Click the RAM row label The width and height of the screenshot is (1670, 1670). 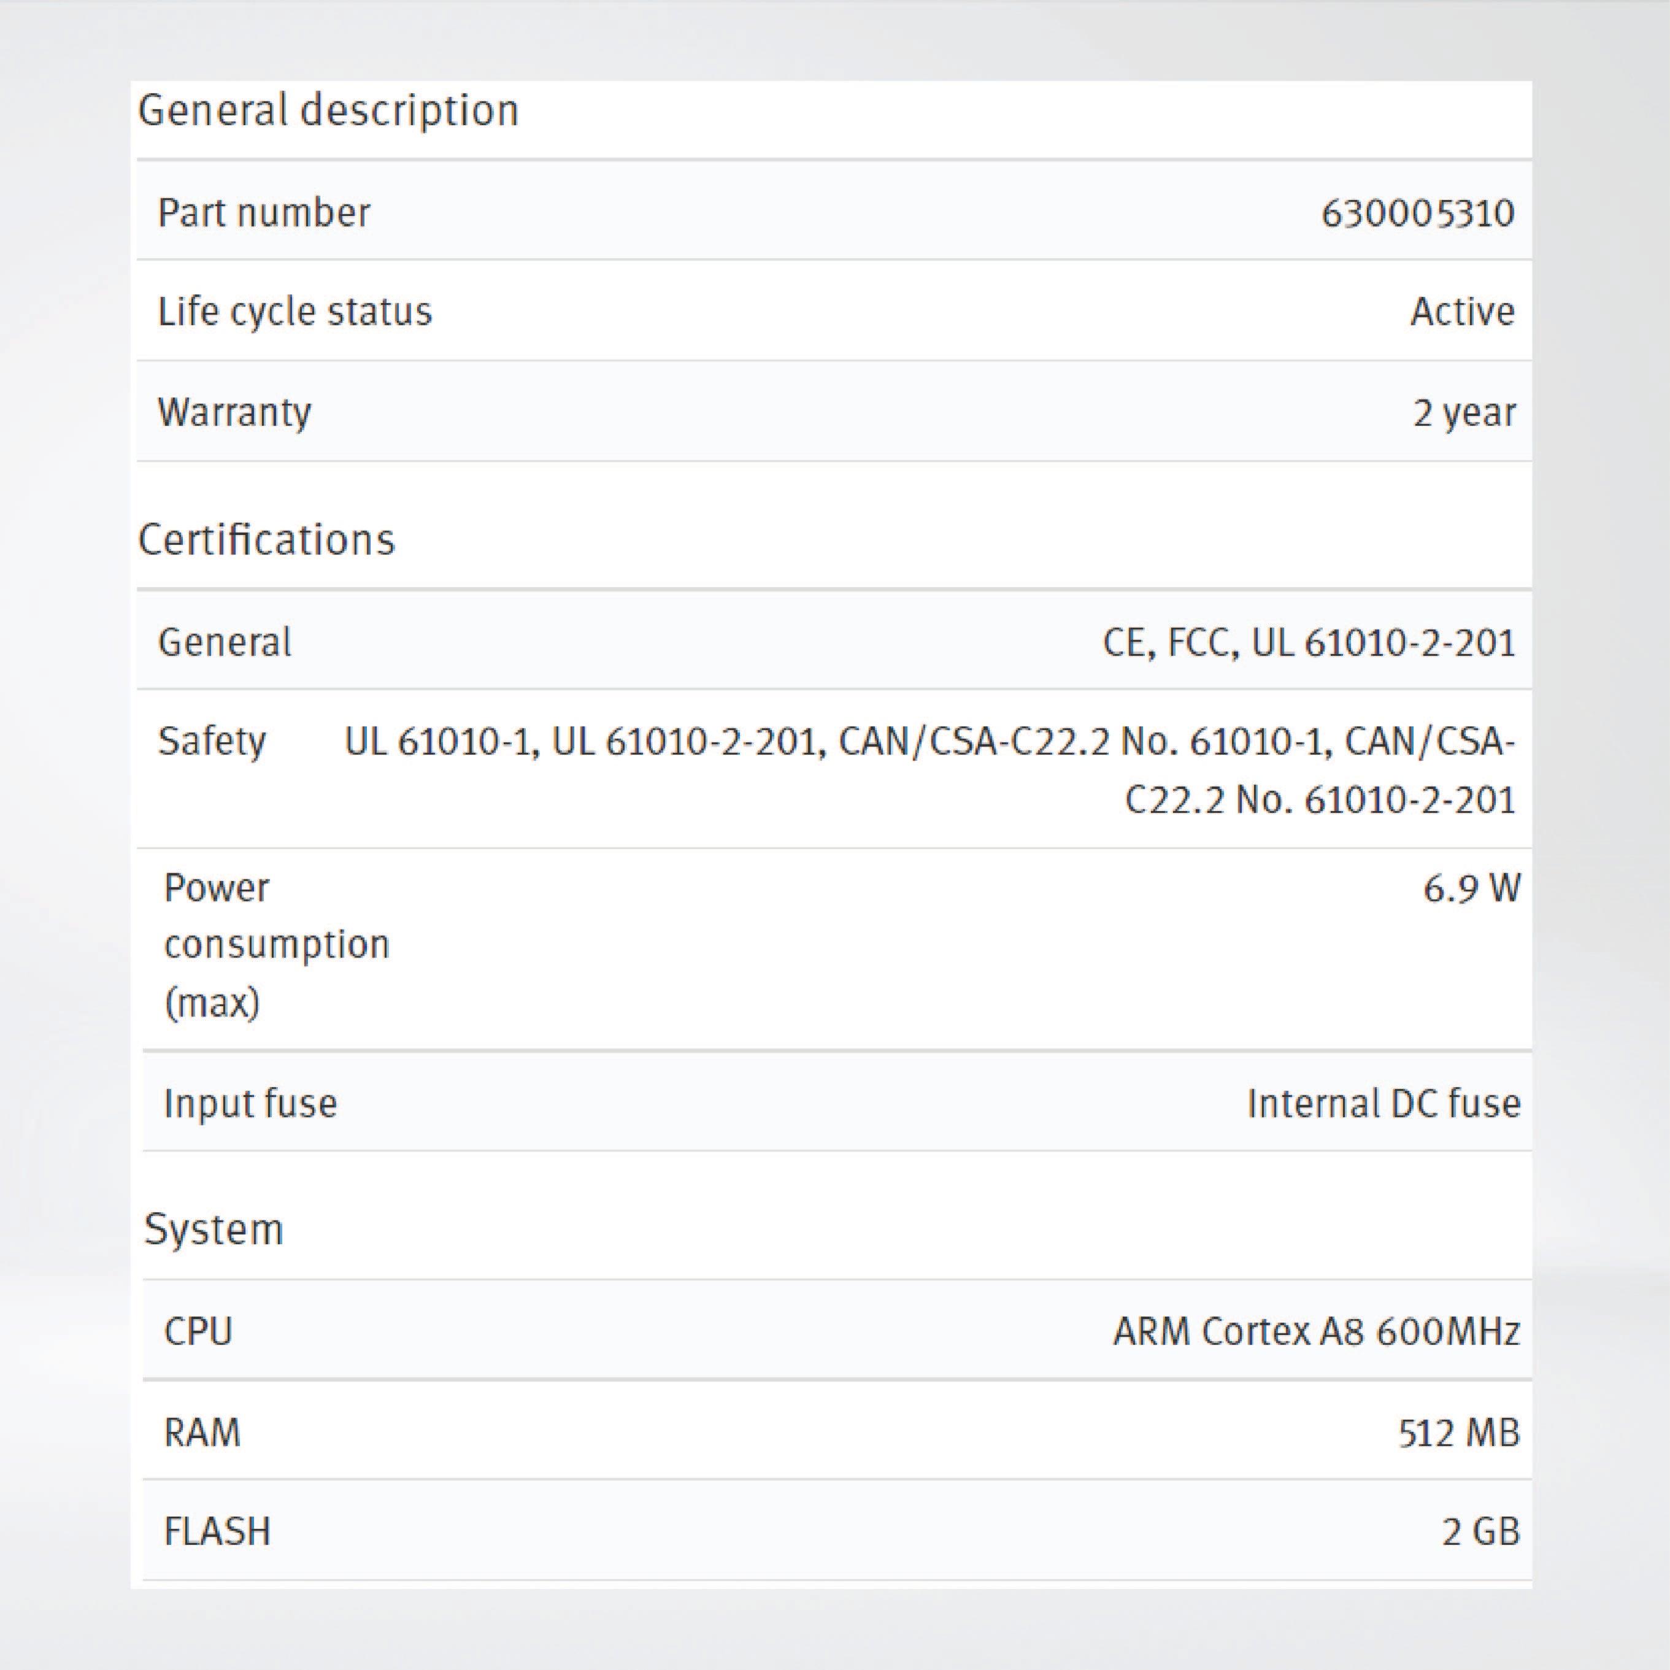point(202,1433)
